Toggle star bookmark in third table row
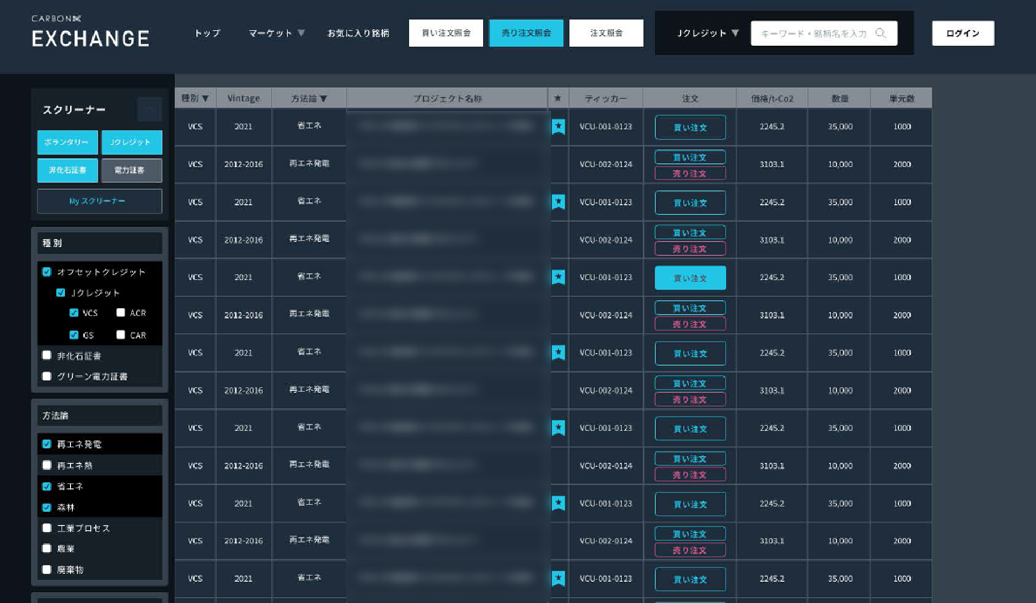The image size is (1036, 603). click(558, 202)
